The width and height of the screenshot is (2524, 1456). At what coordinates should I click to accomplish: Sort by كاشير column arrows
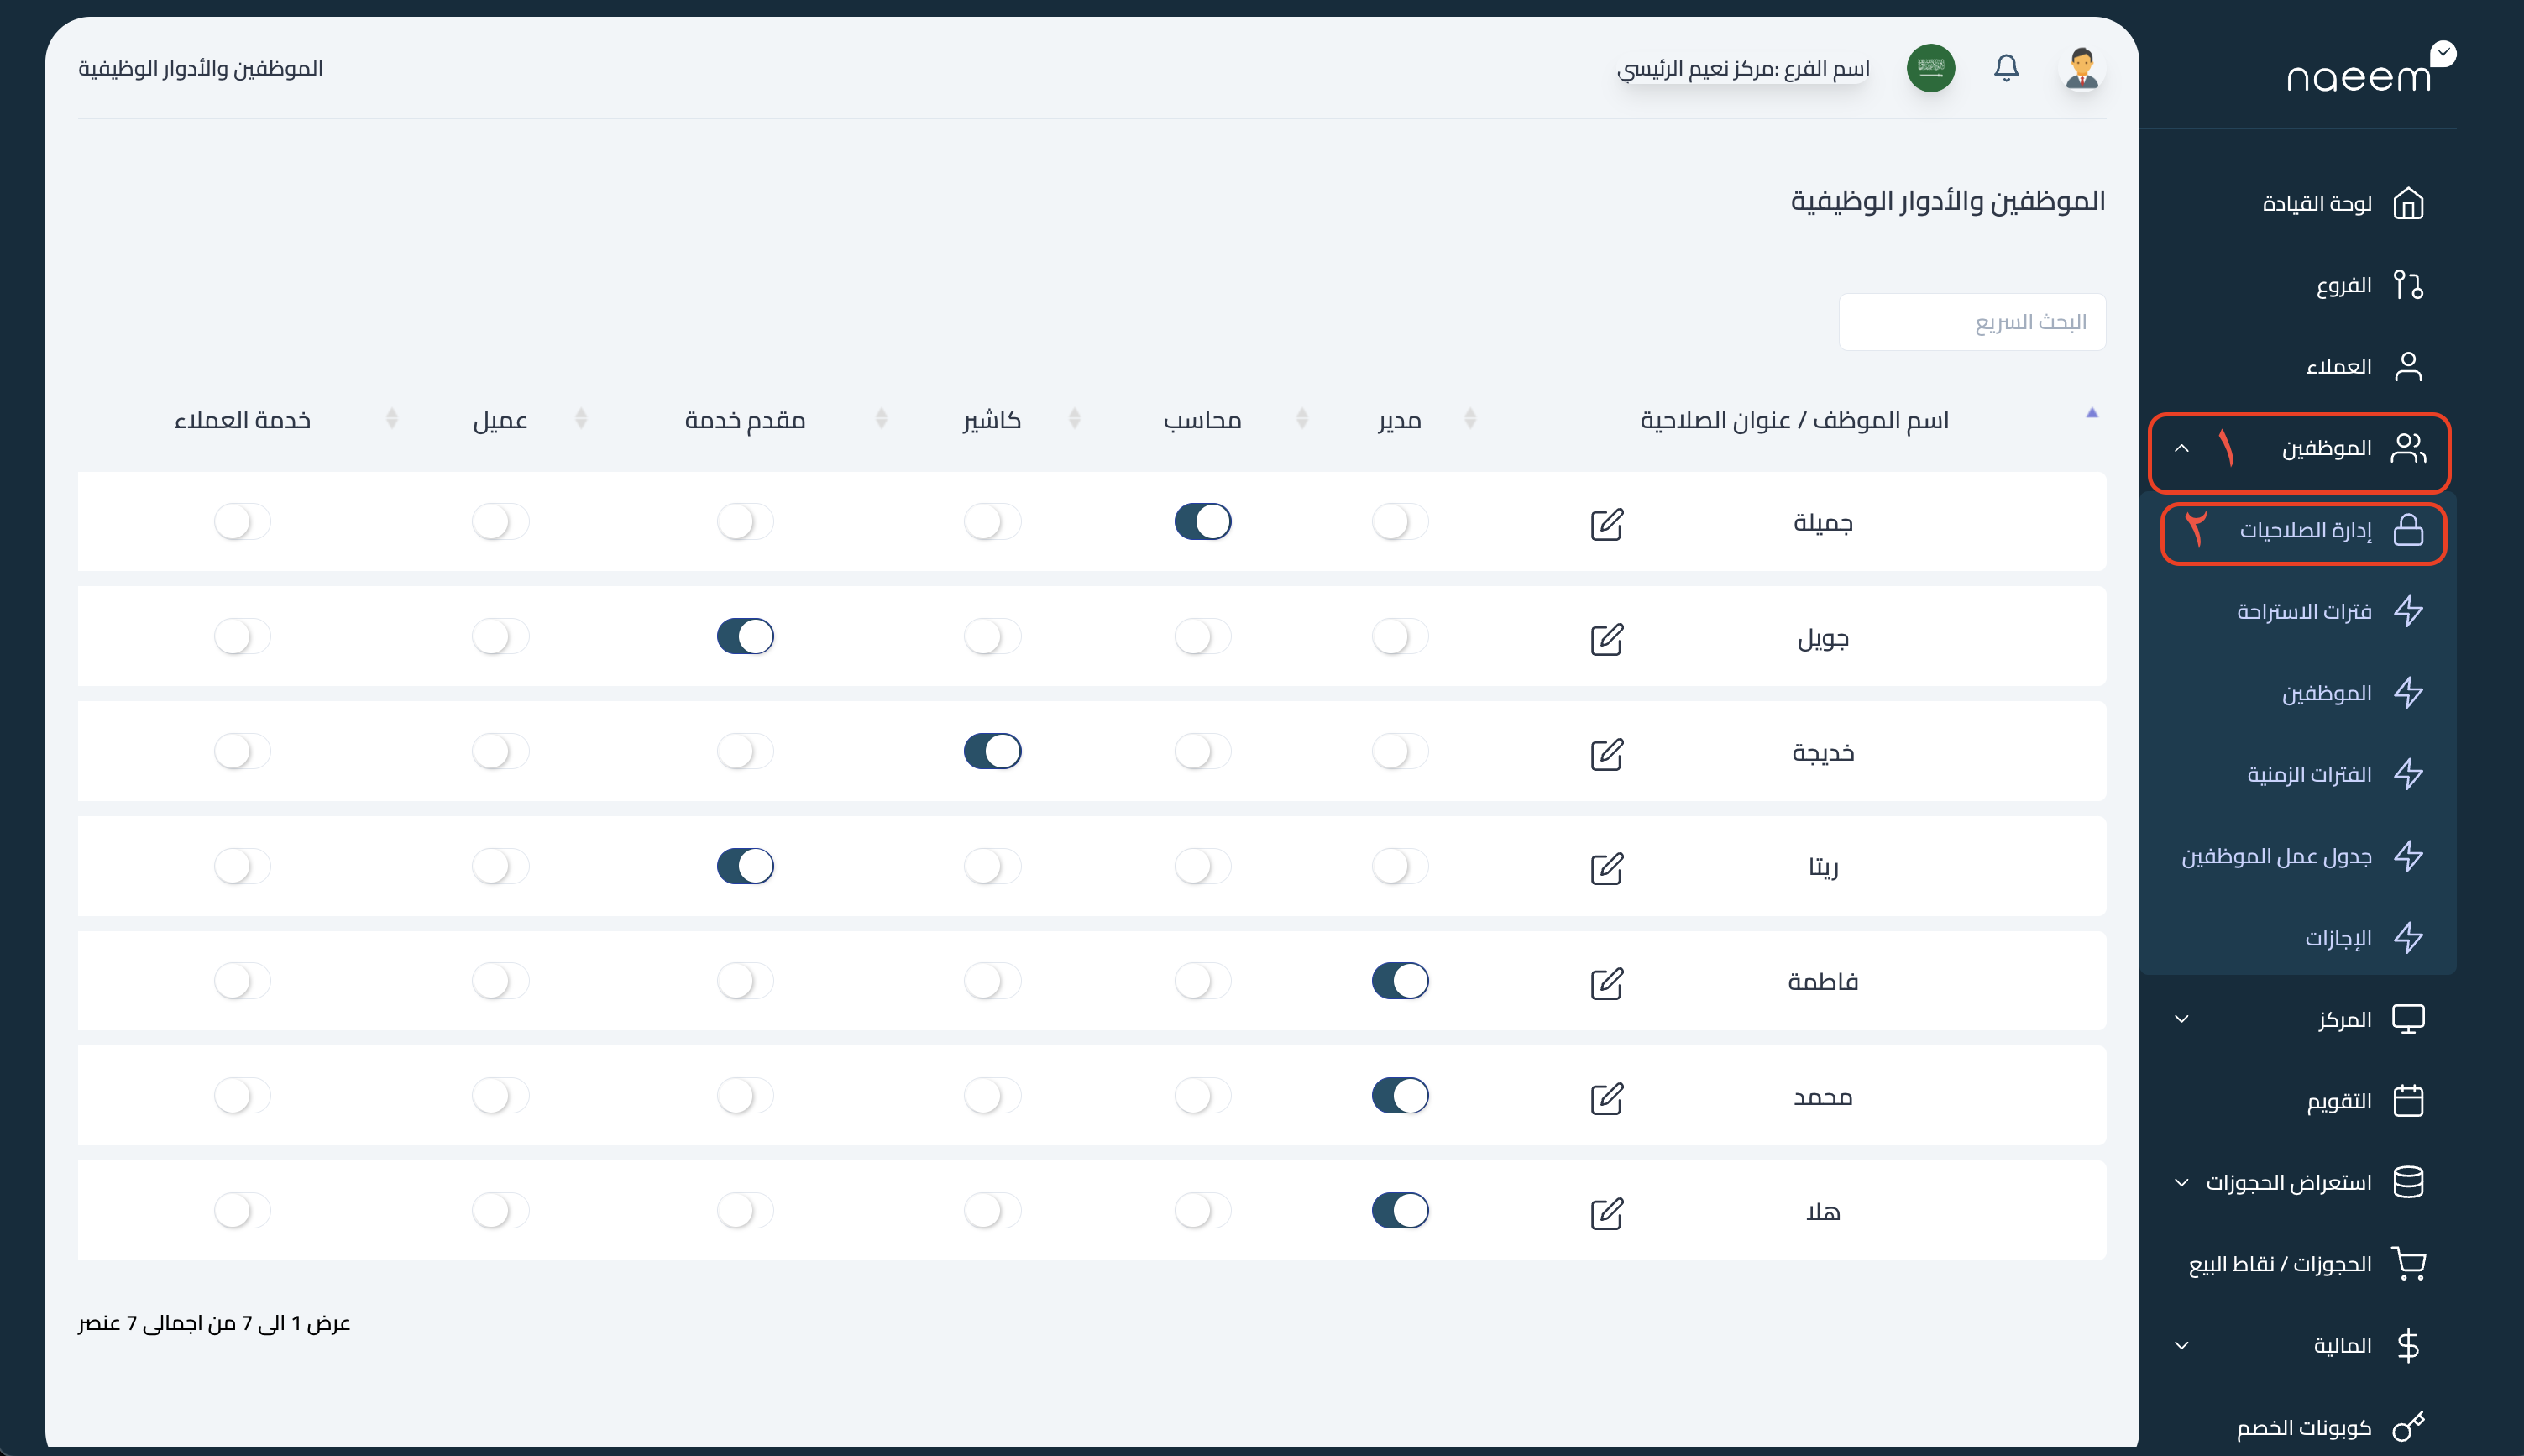click(1075, 418)
